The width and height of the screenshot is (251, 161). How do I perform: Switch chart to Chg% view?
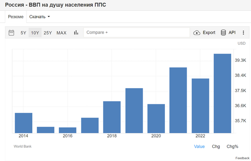click(232, 146)
